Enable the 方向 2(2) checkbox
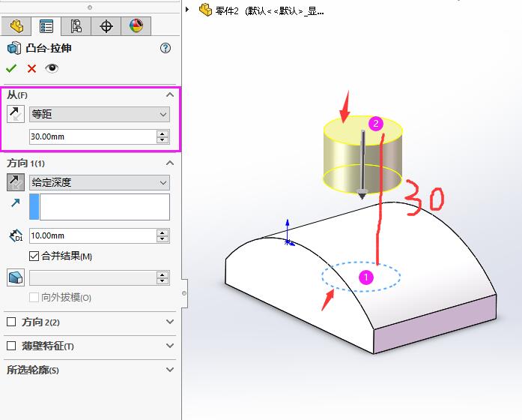522x420 pixels. 11,322
